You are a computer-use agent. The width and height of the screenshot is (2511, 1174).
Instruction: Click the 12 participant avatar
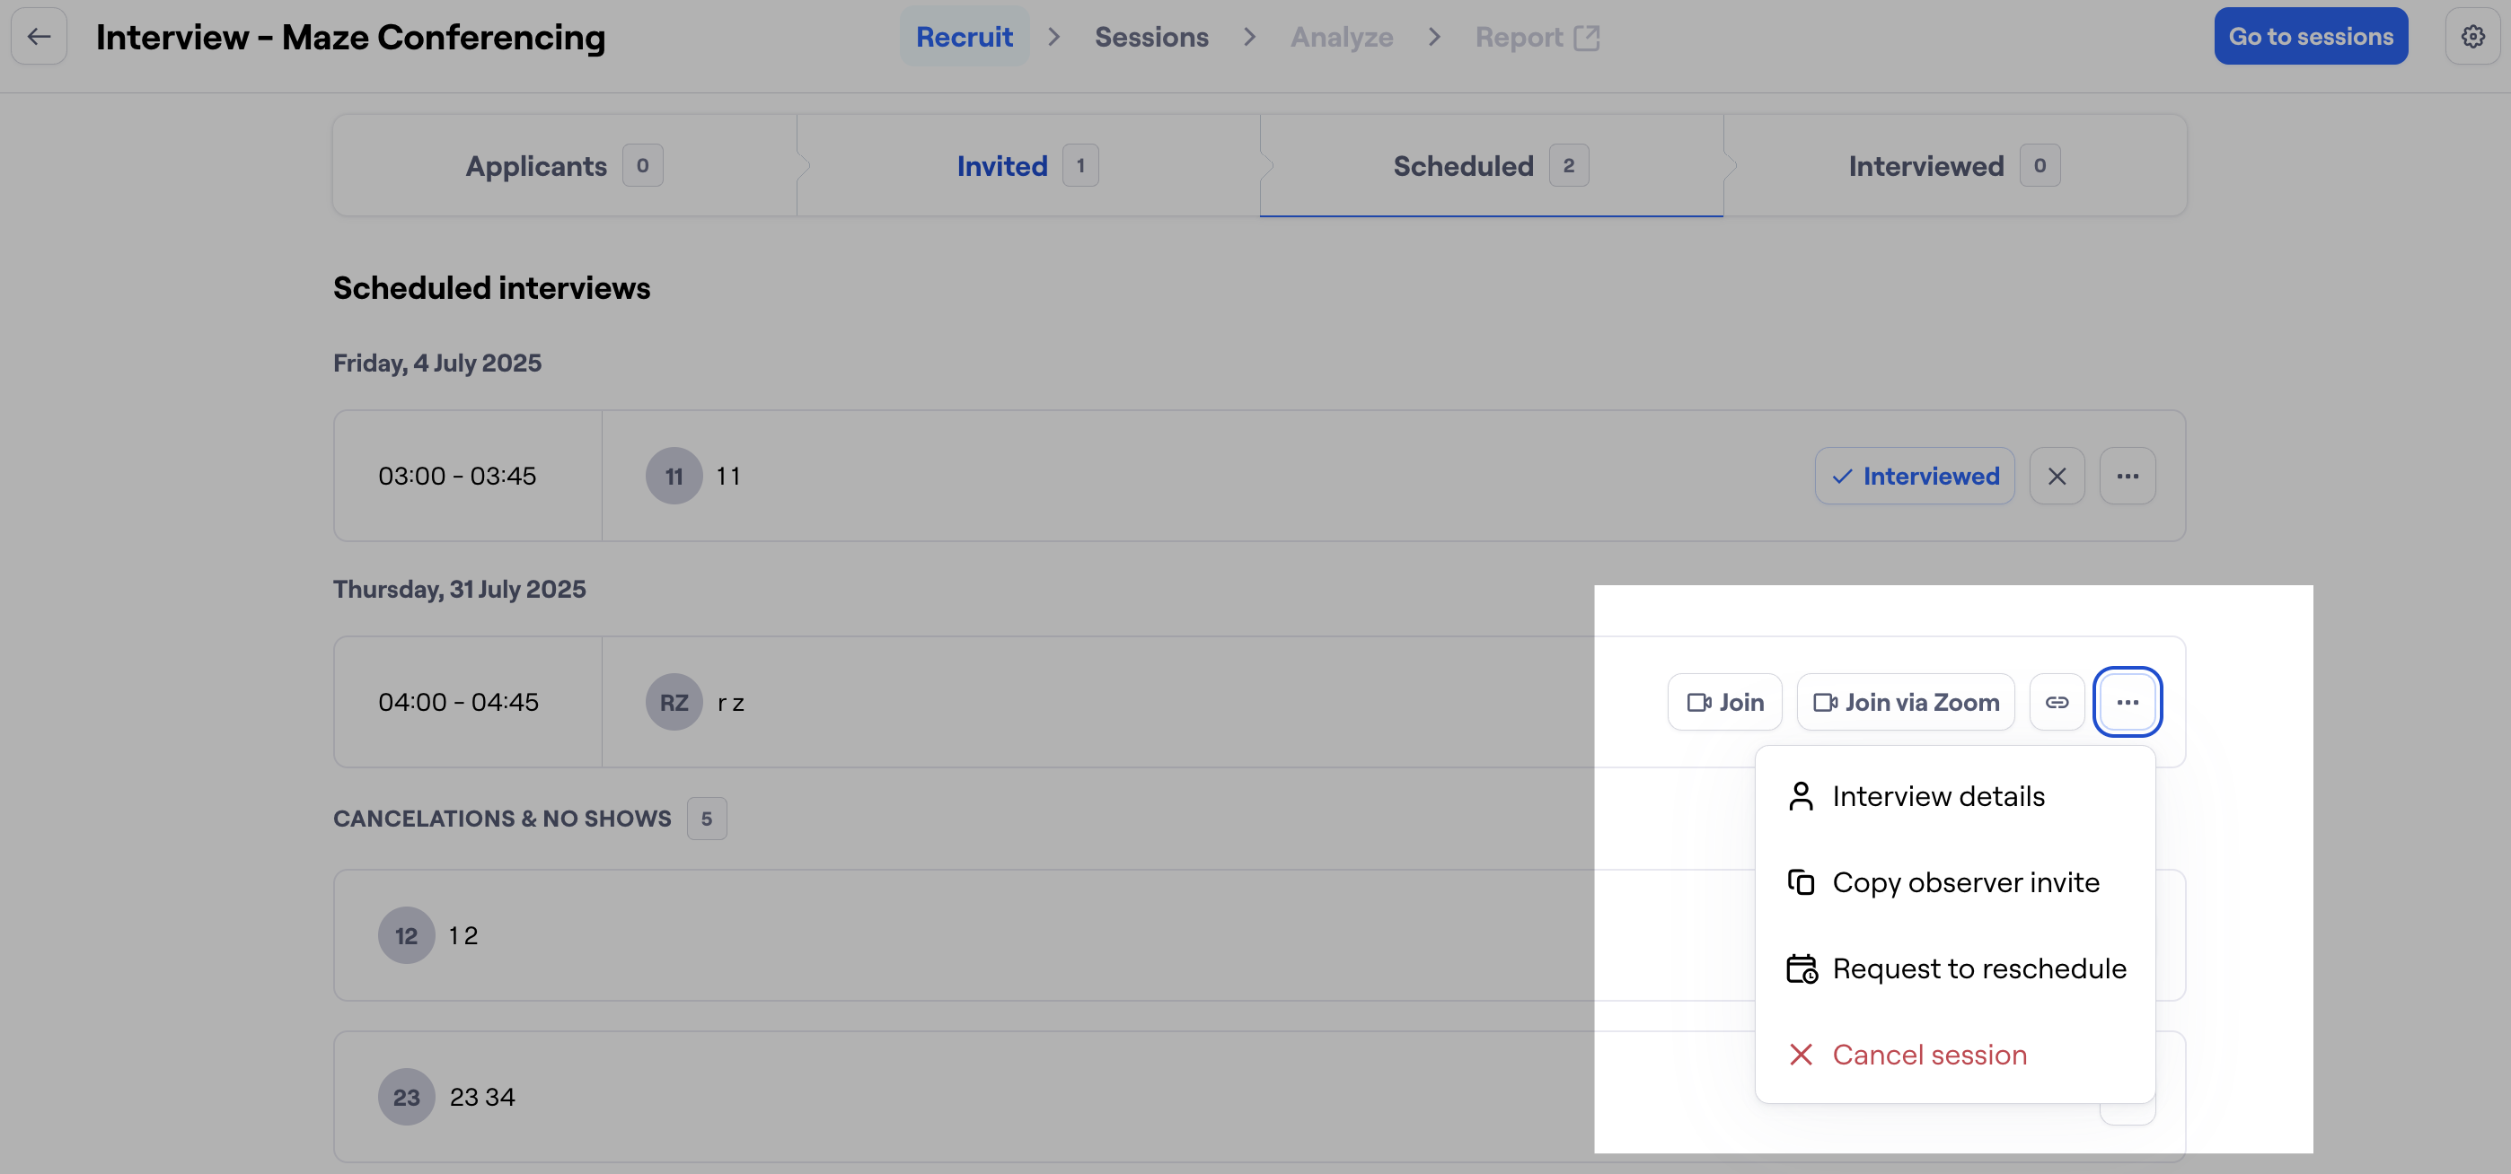click(406, 935)
